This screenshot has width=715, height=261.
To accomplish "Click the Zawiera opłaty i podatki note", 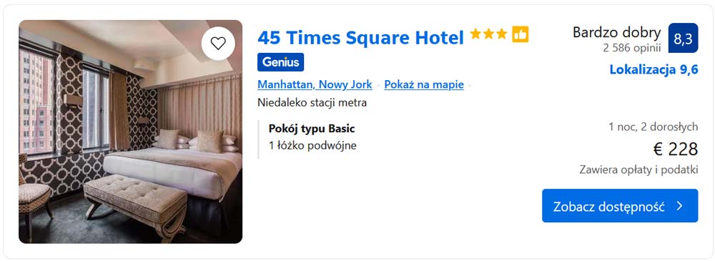I will [x=638, y=169].
